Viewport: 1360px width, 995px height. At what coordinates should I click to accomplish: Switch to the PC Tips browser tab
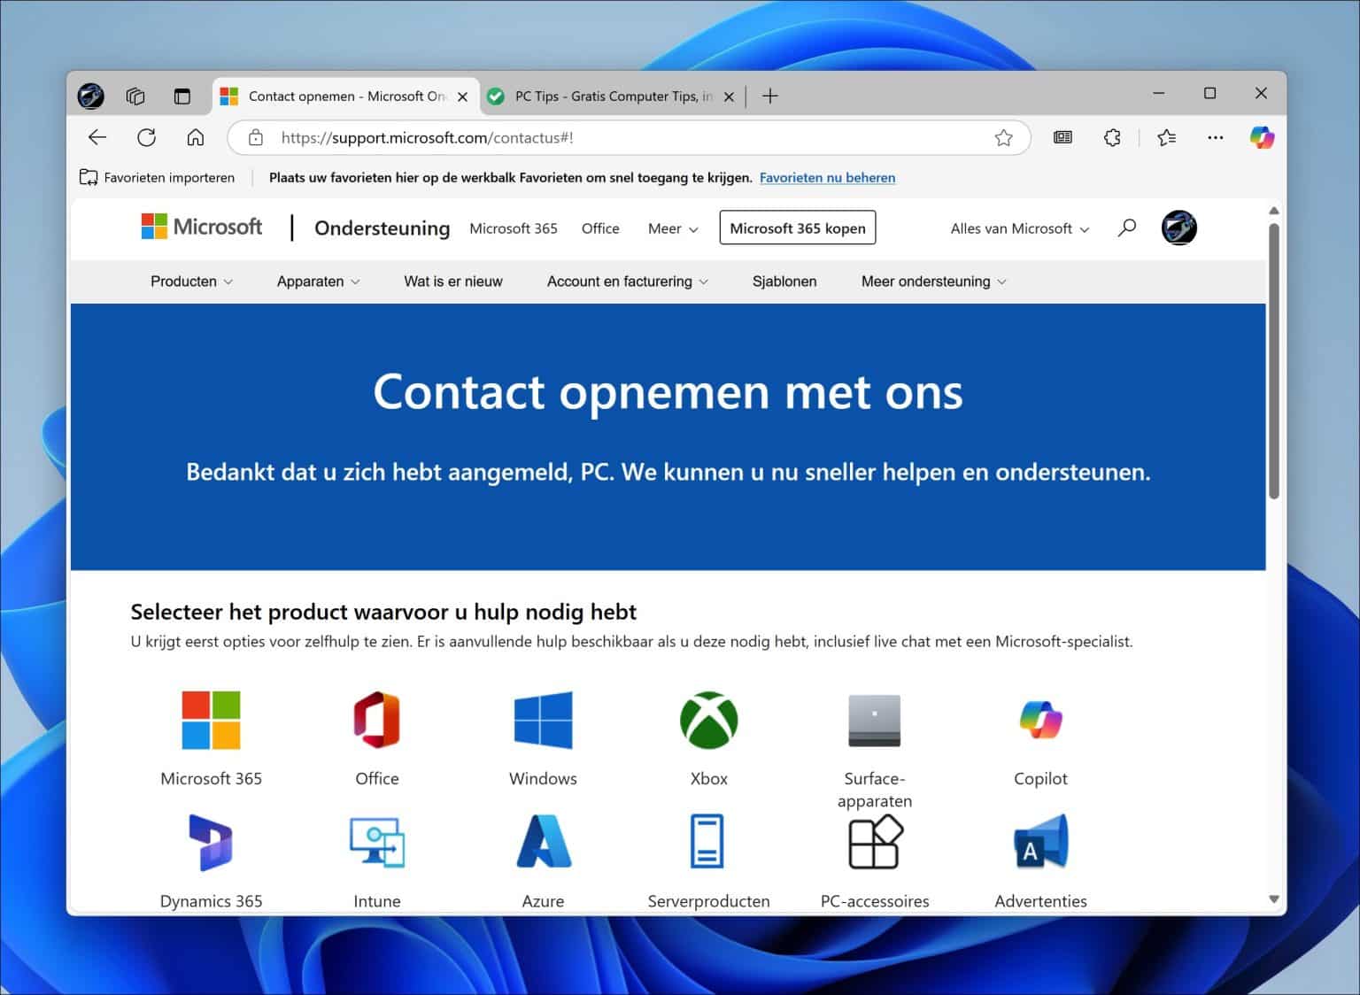(x=611, y=96)
